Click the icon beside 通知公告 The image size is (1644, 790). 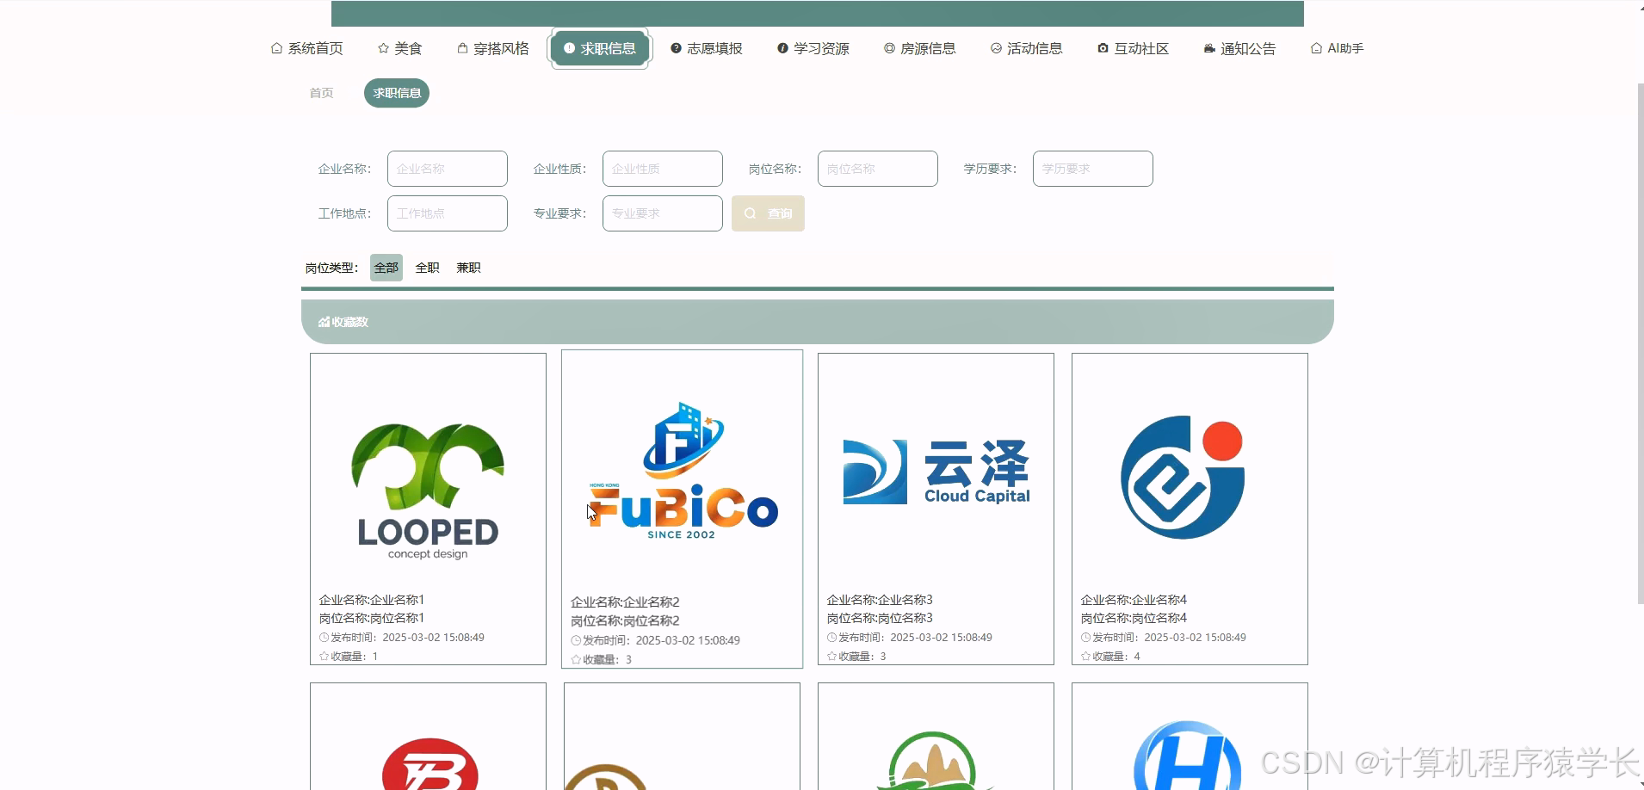(1209, 48)
